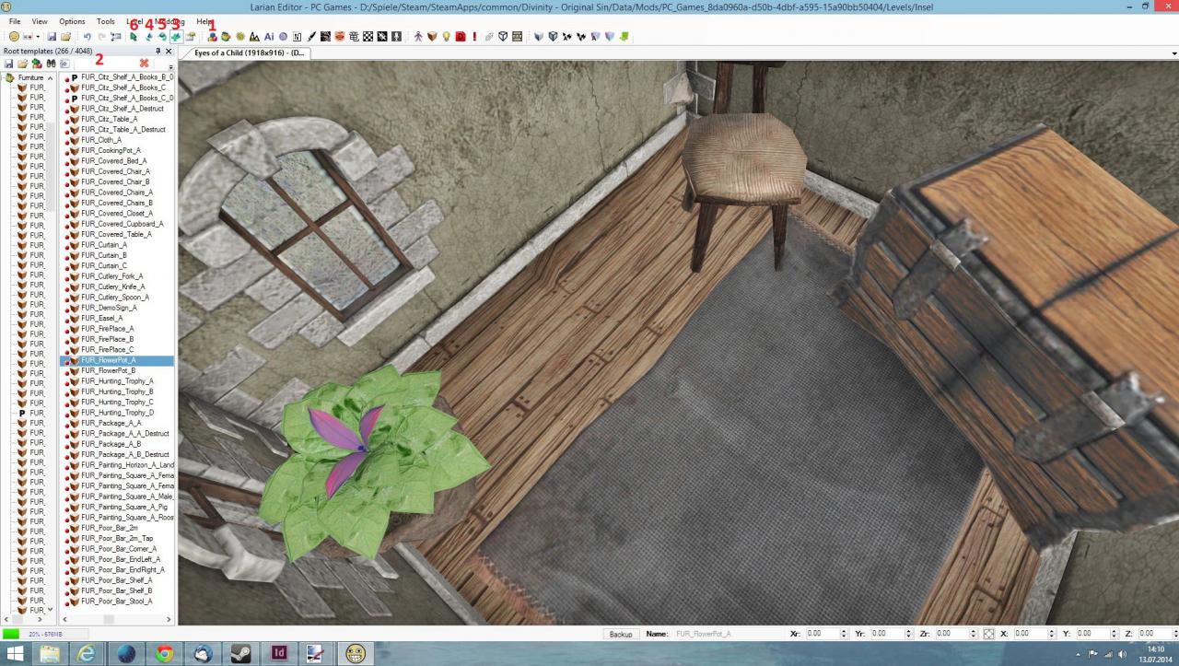The width and height of the screenshot is (1179, 666).
Task: Click the red exclamation mark icon
Action: [x=474, y=37]
